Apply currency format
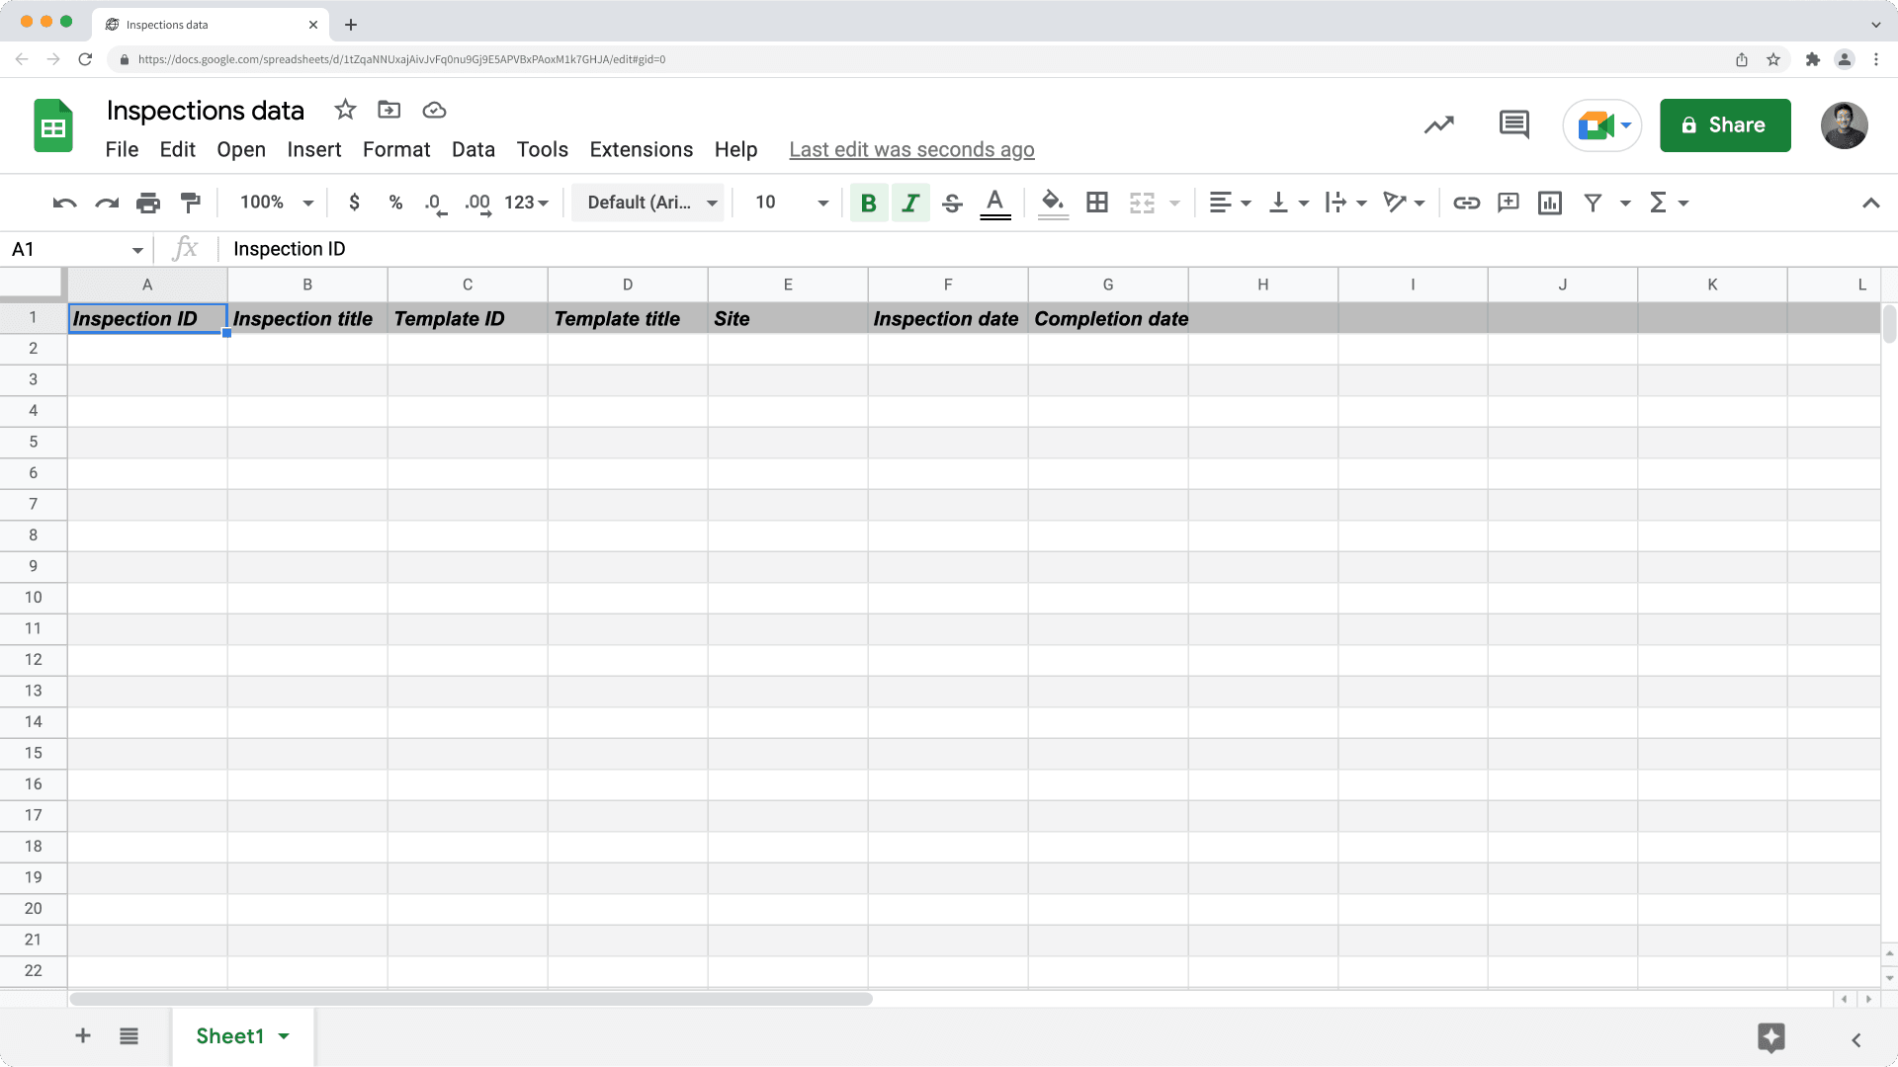The width and height of the screenshot is (1898, 1067). (x=354, y=202)
